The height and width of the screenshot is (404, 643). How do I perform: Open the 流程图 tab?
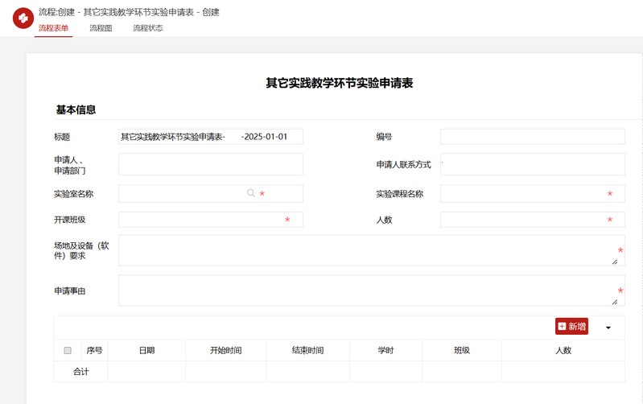point(101,28)
